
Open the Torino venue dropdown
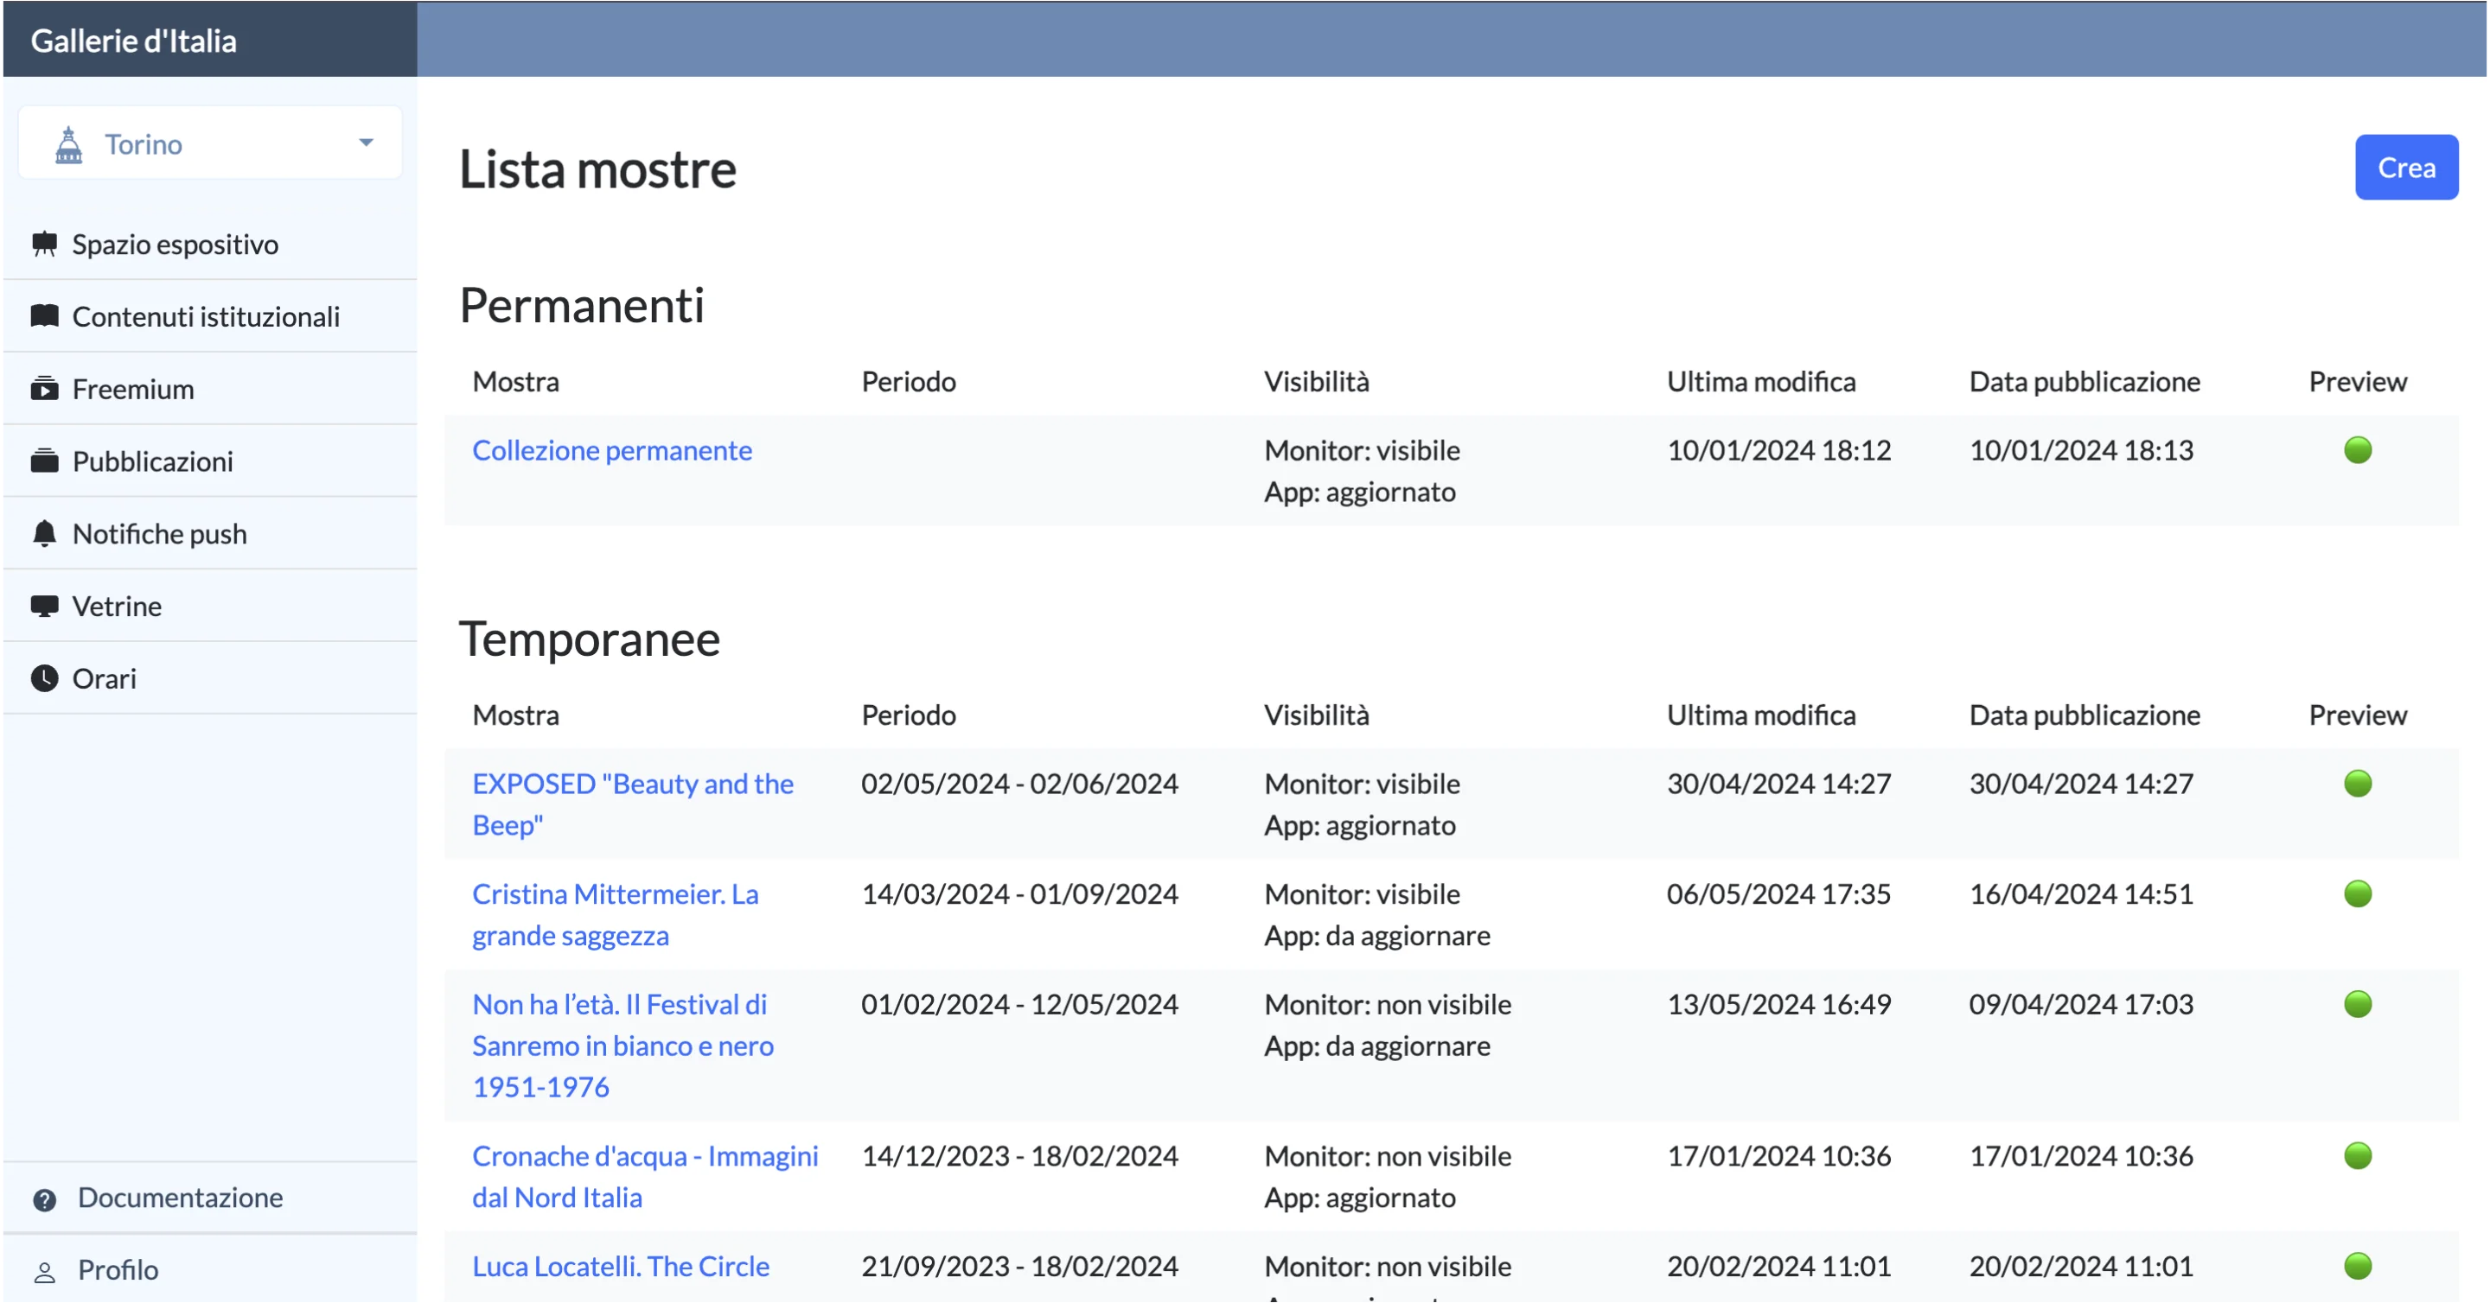(x=210, y=144)
